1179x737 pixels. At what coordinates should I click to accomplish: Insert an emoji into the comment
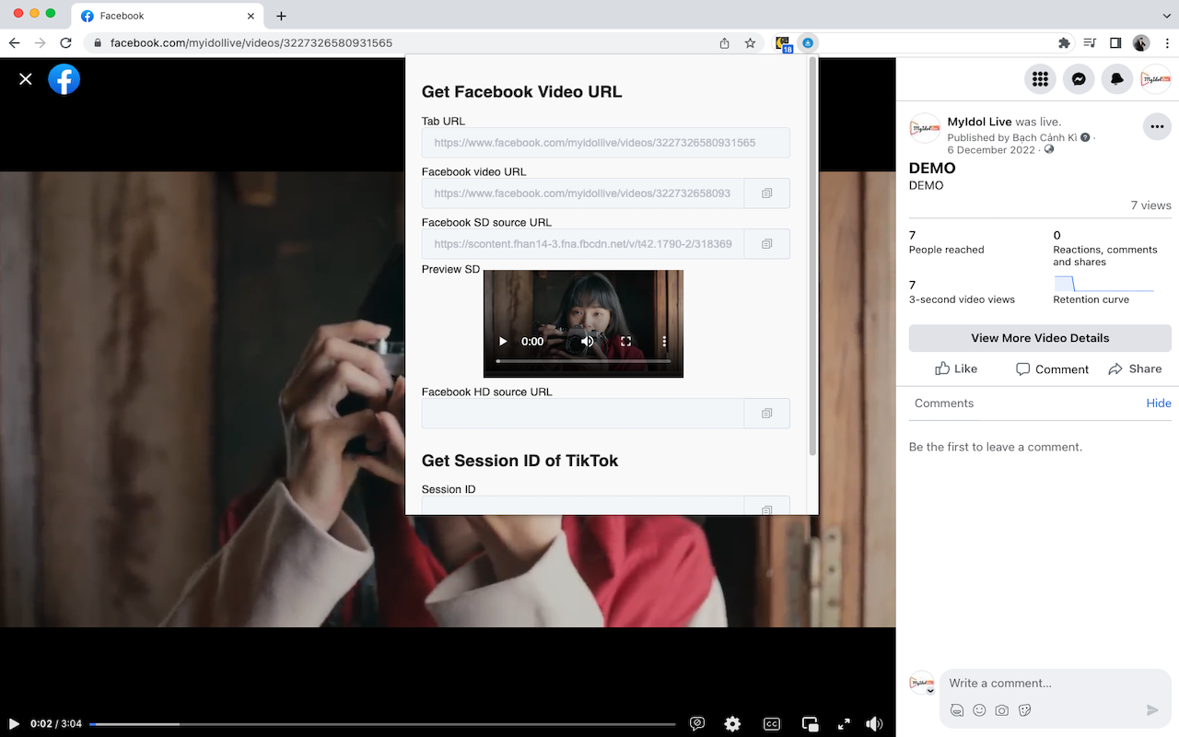tap(979, 710)
